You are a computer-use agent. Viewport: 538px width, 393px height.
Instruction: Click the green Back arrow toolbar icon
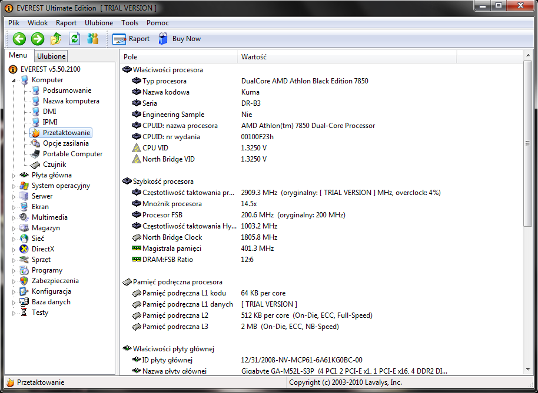(19, 39)
